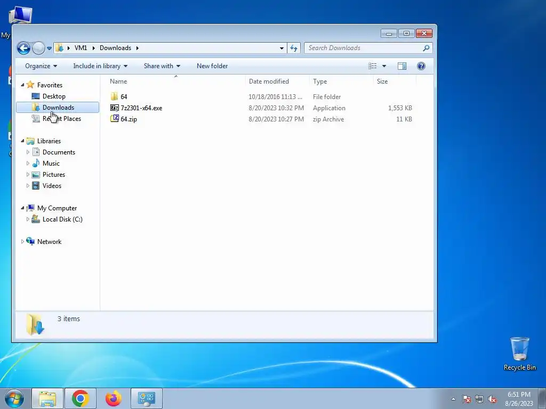The height and width of the screenshot is (409, 546).
Task: Expand Local Disk (C:)
Action: click(x=28, y=219)
